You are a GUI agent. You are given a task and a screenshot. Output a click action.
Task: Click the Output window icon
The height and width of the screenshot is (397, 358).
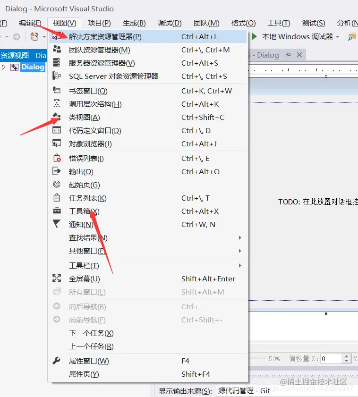tap(57, 171)
